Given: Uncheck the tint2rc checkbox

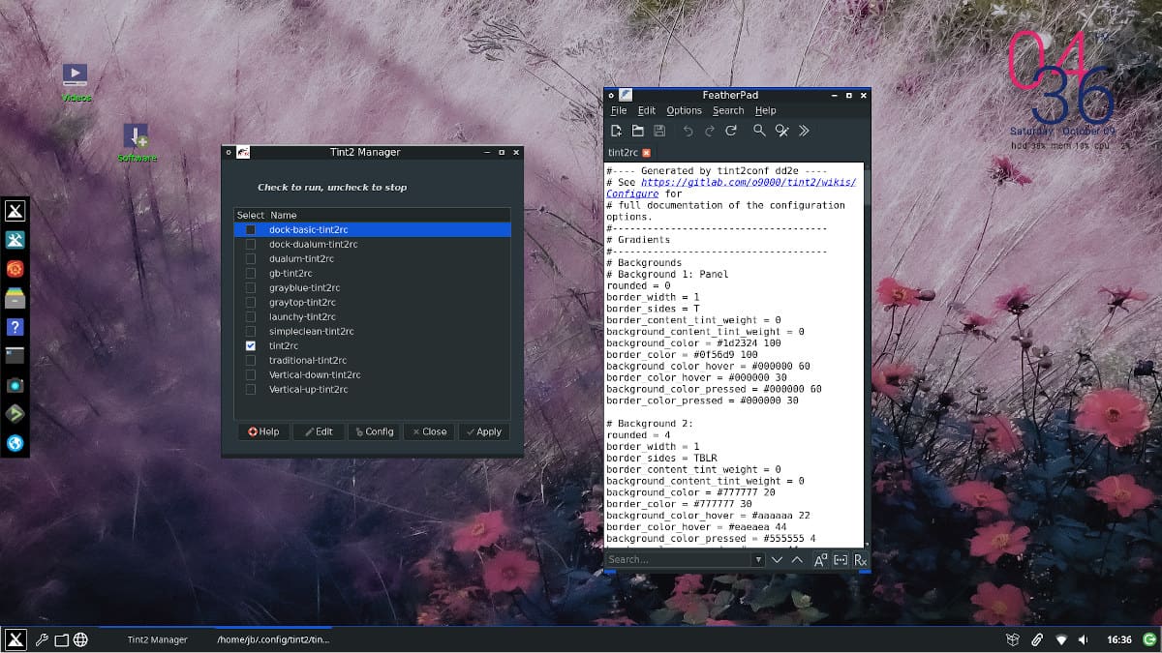Looking at the screenshot, I should 251,345.
